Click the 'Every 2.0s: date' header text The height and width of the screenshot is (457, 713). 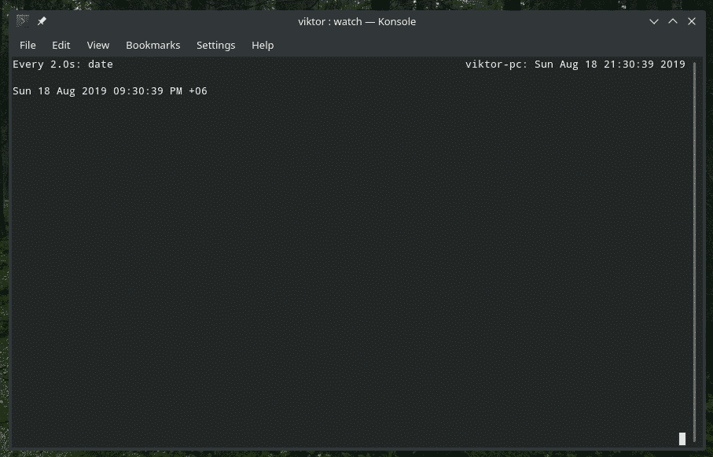(61, 64)
